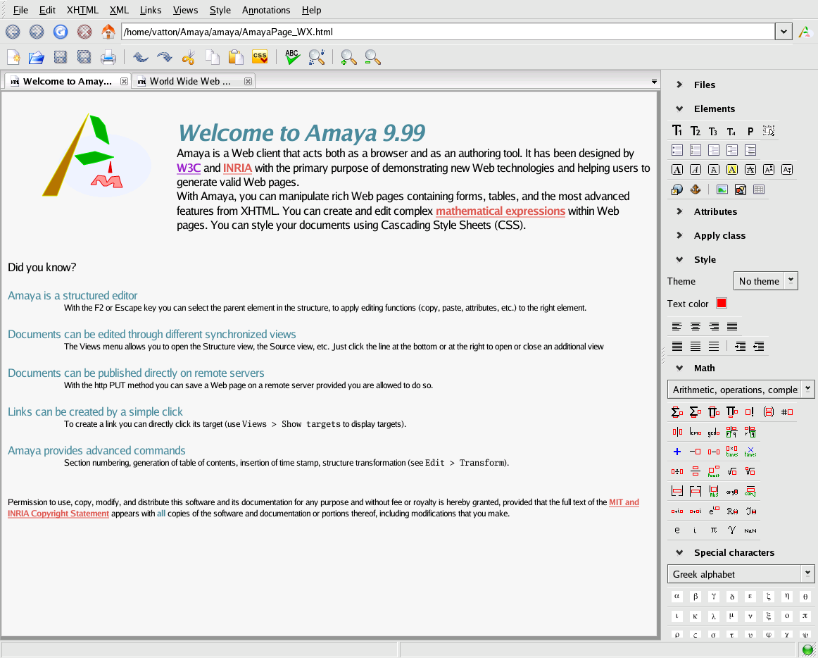Decrease indentation in Style panel

(759, 346)
